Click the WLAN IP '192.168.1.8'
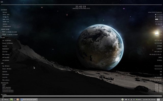 pos(158,52)
